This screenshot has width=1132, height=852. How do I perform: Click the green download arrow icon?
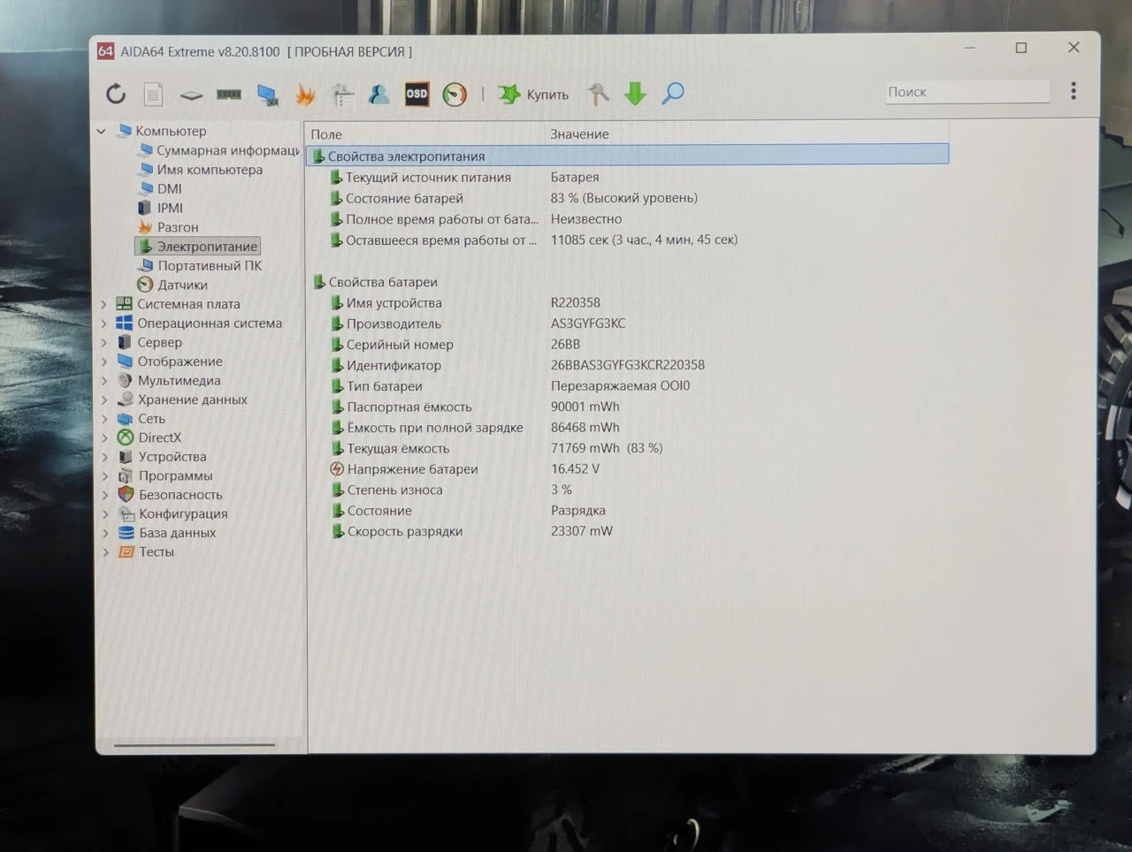point(635,94)
